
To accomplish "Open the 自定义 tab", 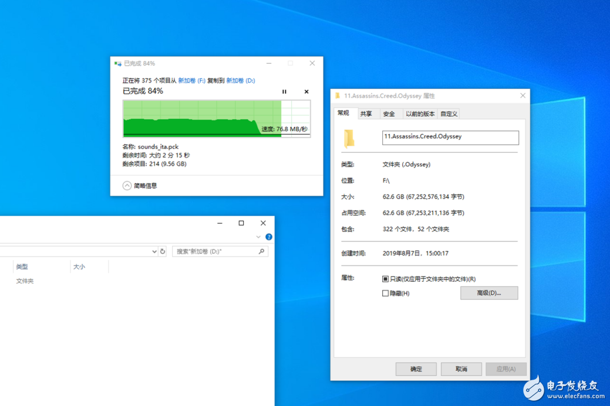I will (449, 114).
